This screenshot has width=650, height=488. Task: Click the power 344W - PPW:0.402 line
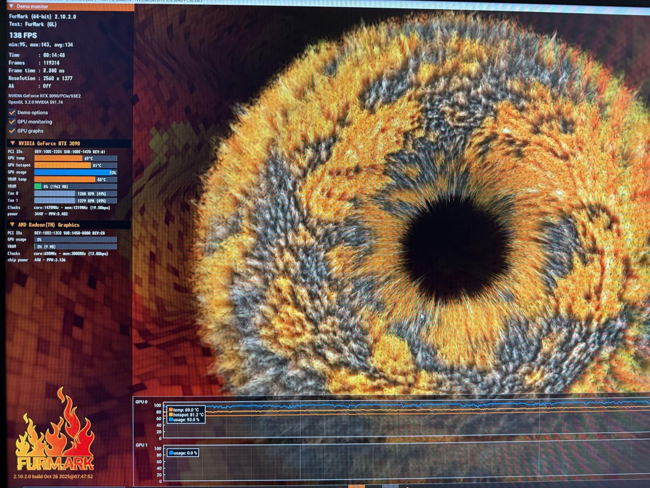[51, 214]
